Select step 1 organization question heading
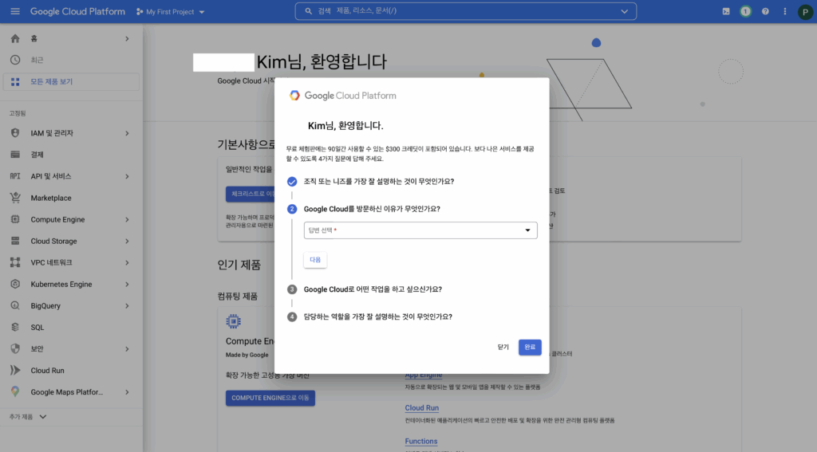 (379, 182)
